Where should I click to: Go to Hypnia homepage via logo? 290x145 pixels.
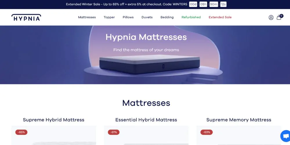tap(26, 17)
